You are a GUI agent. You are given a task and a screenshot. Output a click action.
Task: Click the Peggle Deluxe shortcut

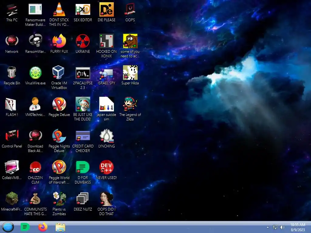[59, 104]
